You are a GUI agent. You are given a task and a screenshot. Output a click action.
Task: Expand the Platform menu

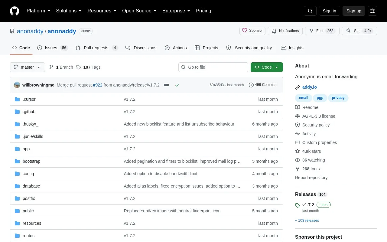click(38, 11)
